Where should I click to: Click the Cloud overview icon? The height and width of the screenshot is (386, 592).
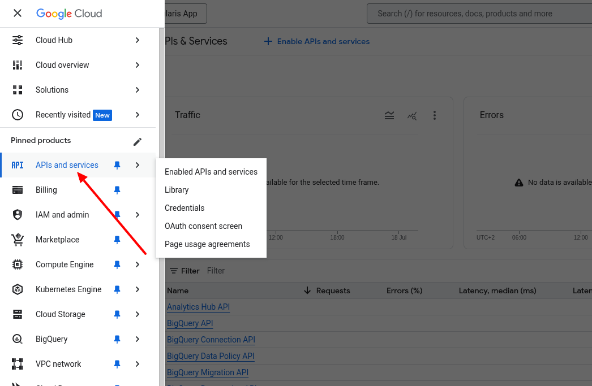tap(18, 65)
